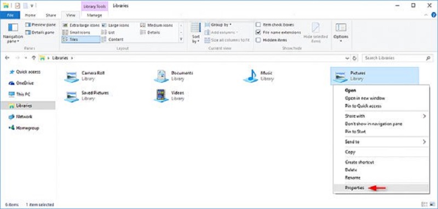Click Libraries in the address breadcrumb
The image size is (438, 209).
(x=60, y=58)
